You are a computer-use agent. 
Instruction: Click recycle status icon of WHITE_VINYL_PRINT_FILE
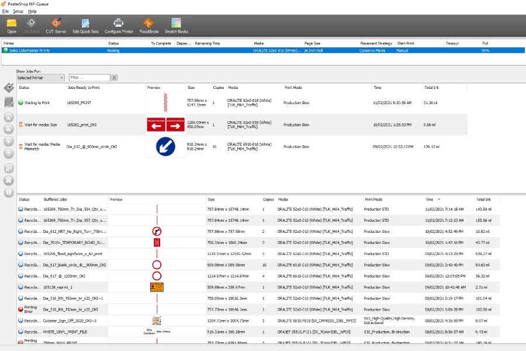pyautogui.click(x=21, y=332)
